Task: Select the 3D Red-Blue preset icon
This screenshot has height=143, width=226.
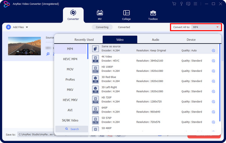Action: (95, 79)
